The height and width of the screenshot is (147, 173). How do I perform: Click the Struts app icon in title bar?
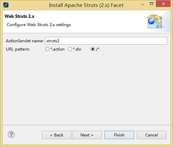[x=6, y=5]
